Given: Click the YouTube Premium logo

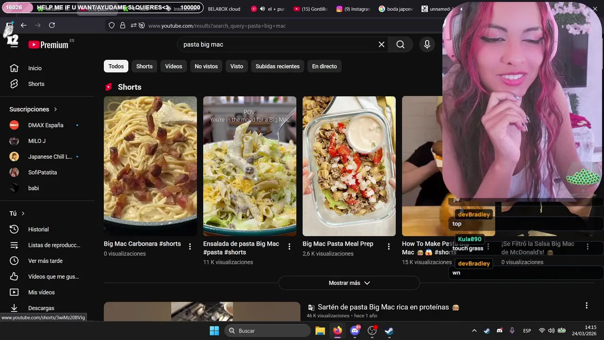Looking at the screenshot, I should click(48, 44).
